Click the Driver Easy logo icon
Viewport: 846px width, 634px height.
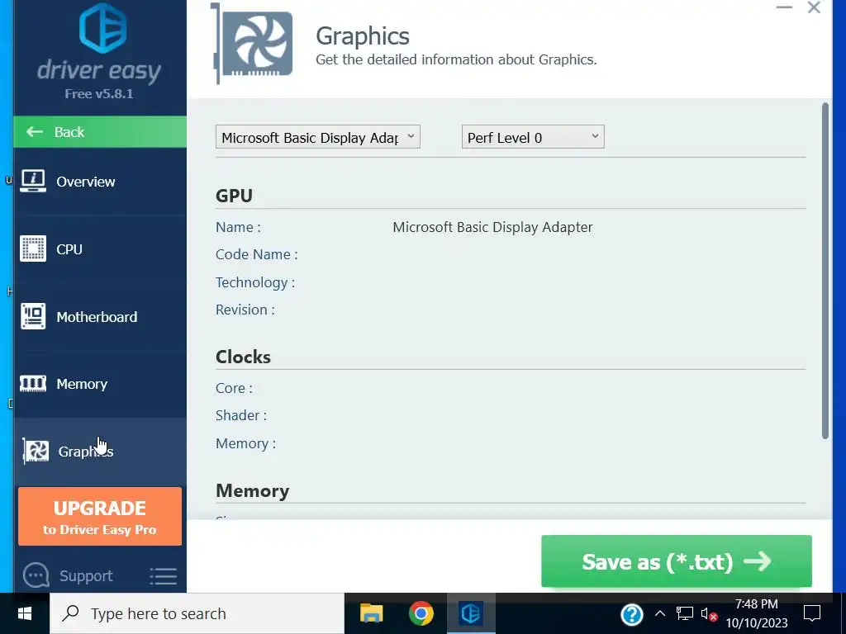tap(102, 27)
